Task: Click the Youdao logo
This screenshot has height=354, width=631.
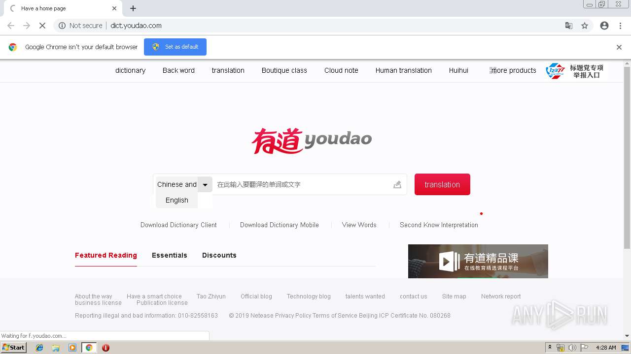Action: tap(312, 141)
